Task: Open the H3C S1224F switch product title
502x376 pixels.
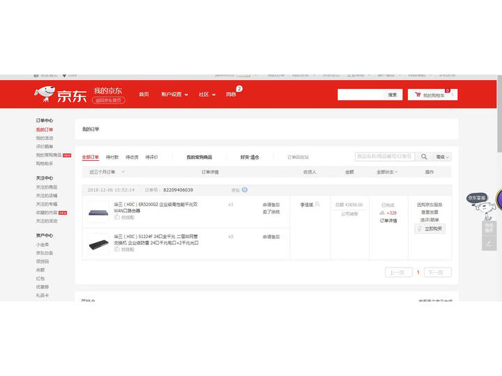Action: [x=156, y=240]
